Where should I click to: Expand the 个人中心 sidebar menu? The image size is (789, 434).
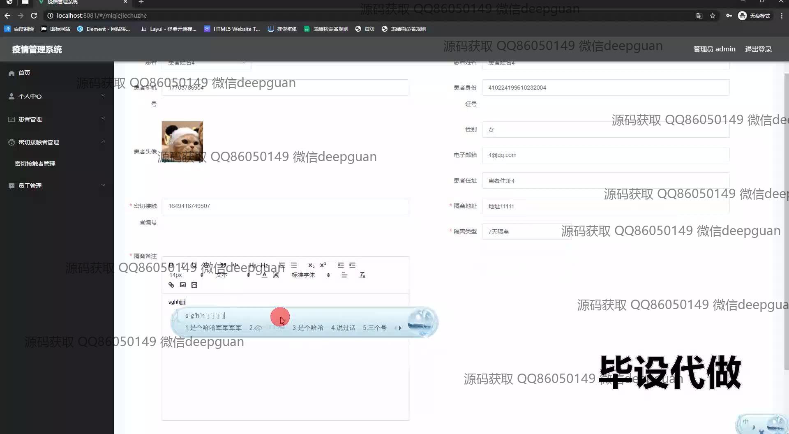coord(57,96)
